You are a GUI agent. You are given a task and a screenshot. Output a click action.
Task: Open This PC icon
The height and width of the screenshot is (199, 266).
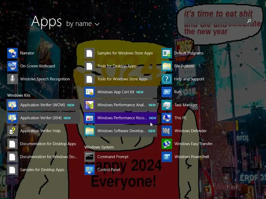[x=167, y=118]
